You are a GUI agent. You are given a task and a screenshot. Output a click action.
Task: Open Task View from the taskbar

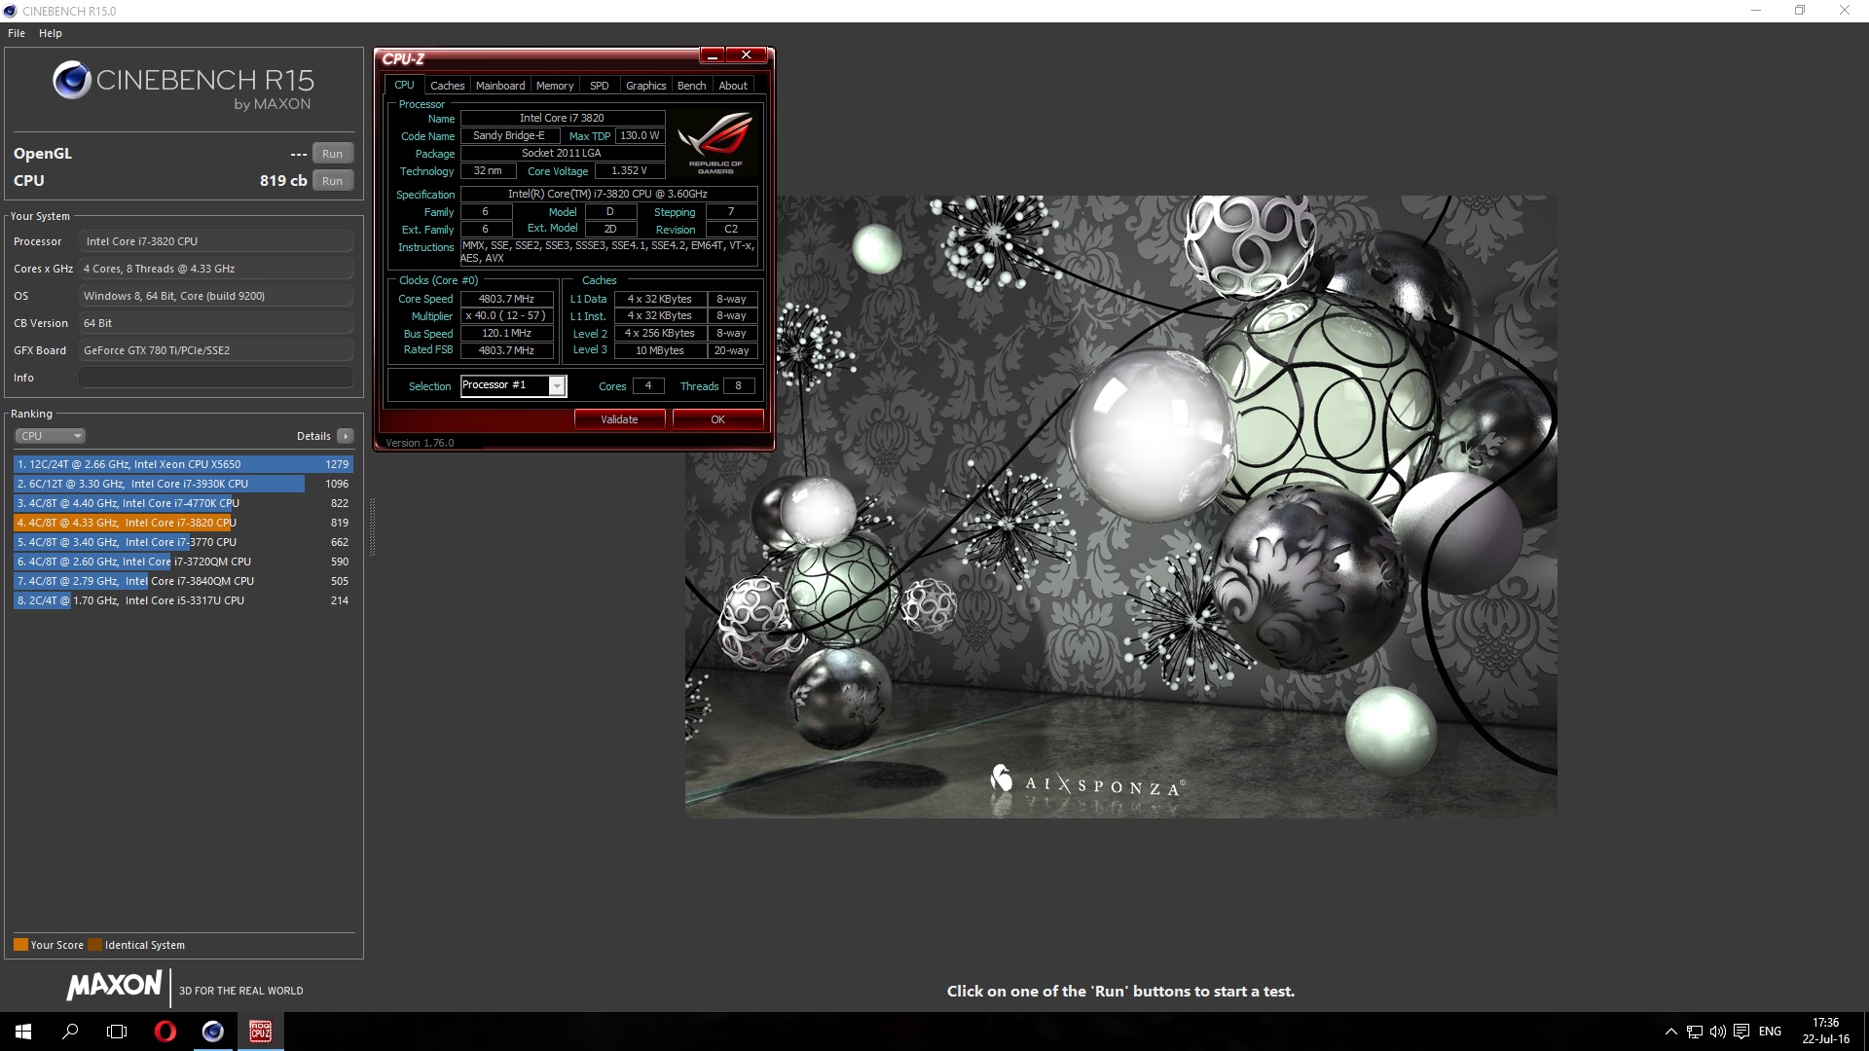coord(117,1032)
